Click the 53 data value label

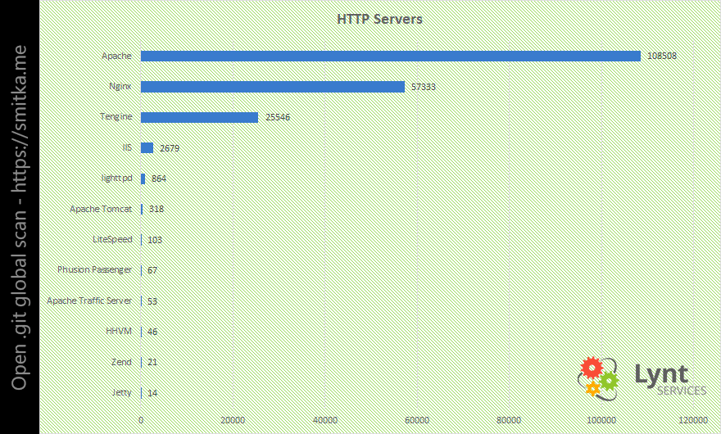pos(152,301)
